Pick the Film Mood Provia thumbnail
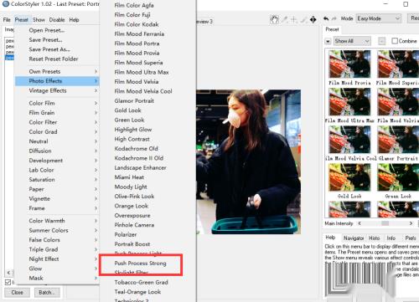The height and width of the screenshot is (302, 419). [x=349, y=64]
